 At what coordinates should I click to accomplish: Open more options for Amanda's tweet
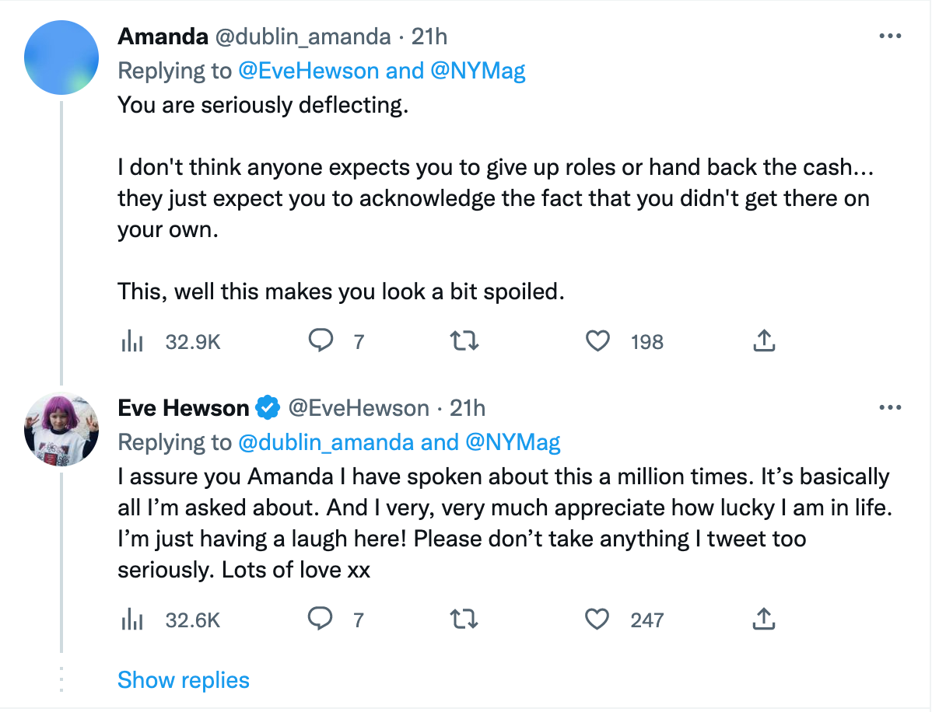tap(889, 37)
